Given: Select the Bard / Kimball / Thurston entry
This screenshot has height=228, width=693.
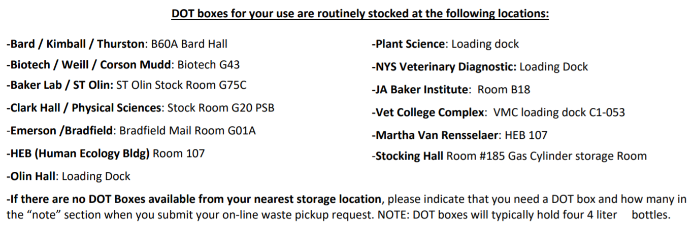Looking at the screenshot, I should 117,44.
